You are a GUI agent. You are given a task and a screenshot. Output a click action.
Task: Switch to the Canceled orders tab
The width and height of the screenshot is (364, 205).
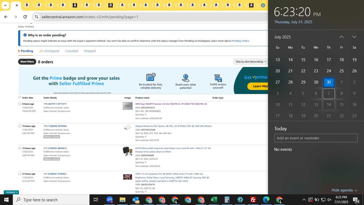[71, 51]
